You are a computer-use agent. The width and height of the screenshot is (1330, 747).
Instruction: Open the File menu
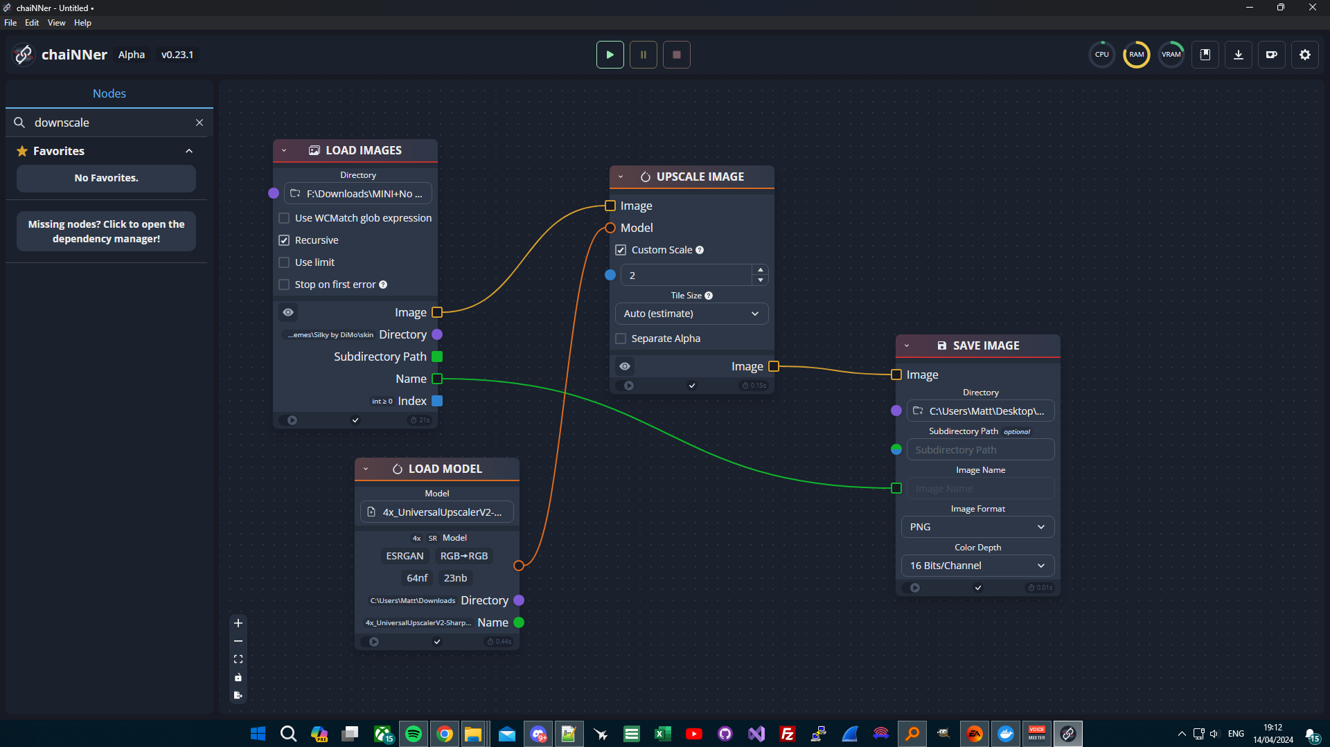coord(10,23)
